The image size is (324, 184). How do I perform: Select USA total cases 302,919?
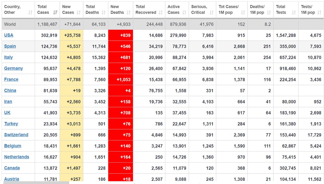click(49, 35)
